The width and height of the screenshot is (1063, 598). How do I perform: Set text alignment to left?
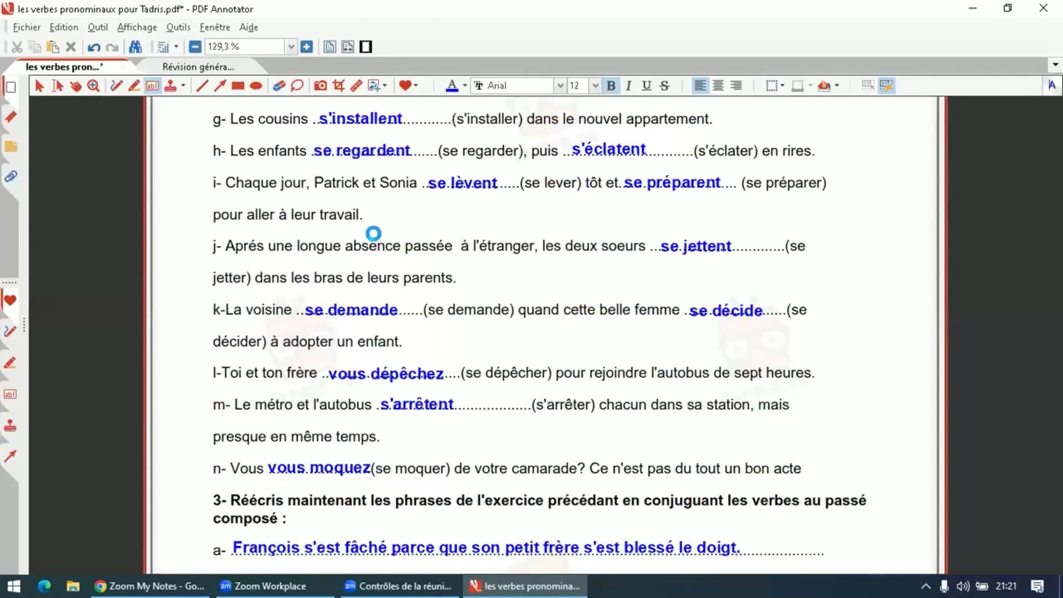pyautogui.click(x=700, y=85)
